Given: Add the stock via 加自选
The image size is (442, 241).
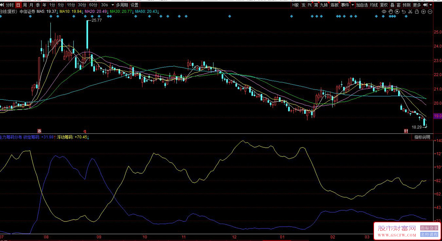Looking at the screenshot, I should pos(362,5).
